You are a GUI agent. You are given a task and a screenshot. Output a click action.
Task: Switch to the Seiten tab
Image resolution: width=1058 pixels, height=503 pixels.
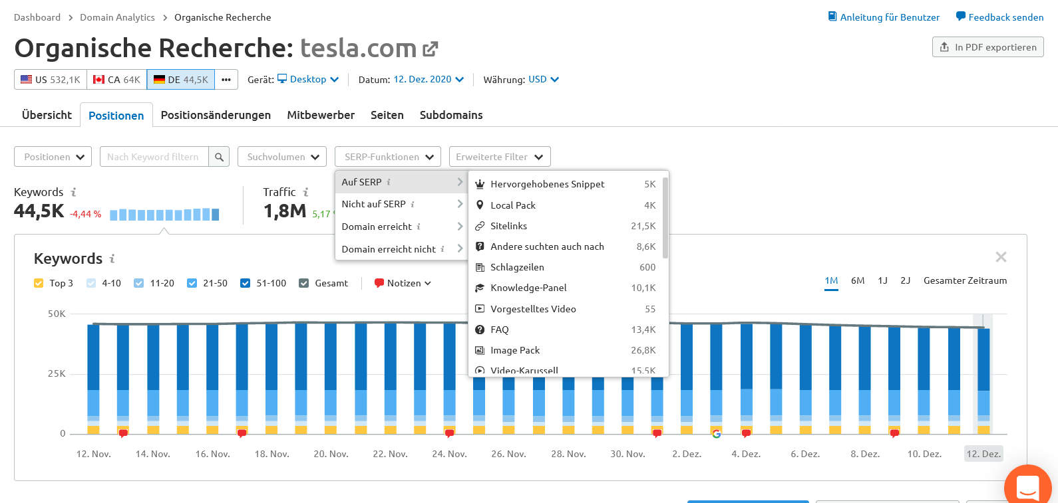point(387,115)
